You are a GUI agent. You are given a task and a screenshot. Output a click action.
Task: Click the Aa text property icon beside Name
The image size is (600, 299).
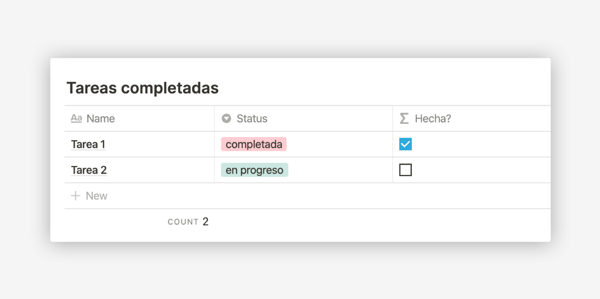pos(76,118)
